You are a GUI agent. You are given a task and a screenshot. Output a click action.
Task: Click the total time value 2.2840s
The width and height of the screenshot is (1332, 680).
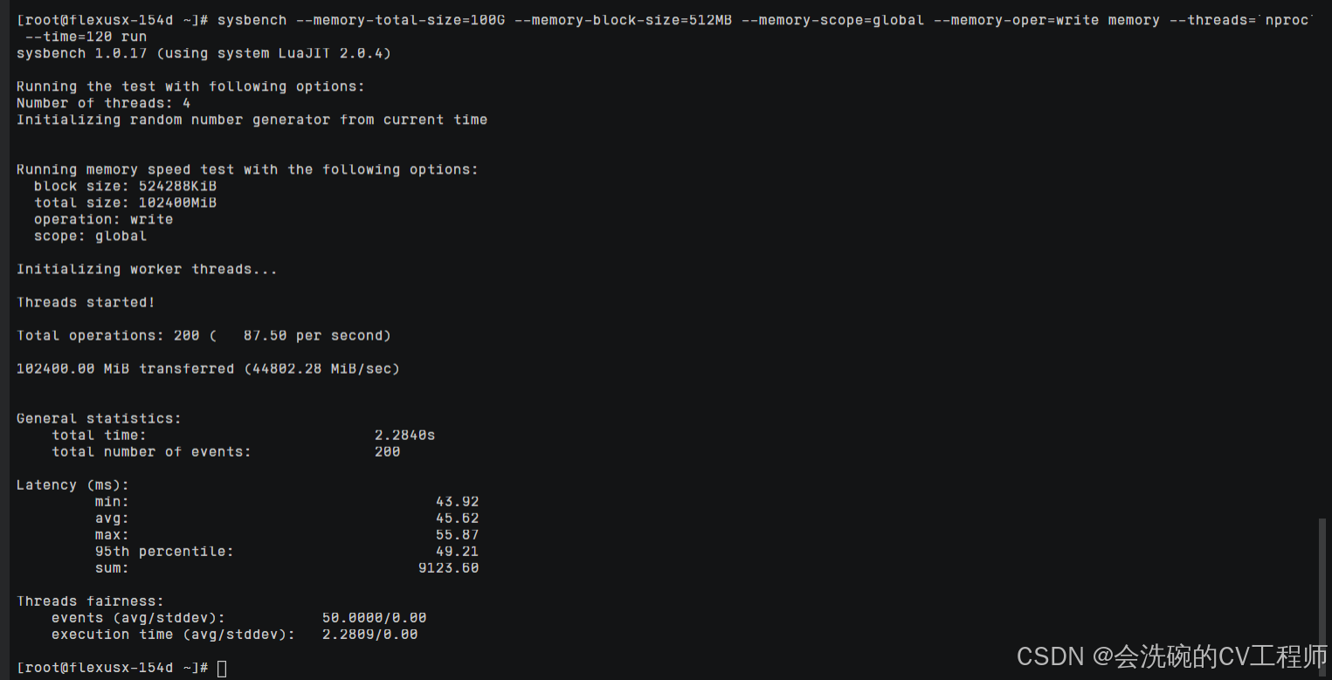tap(404, 435)
